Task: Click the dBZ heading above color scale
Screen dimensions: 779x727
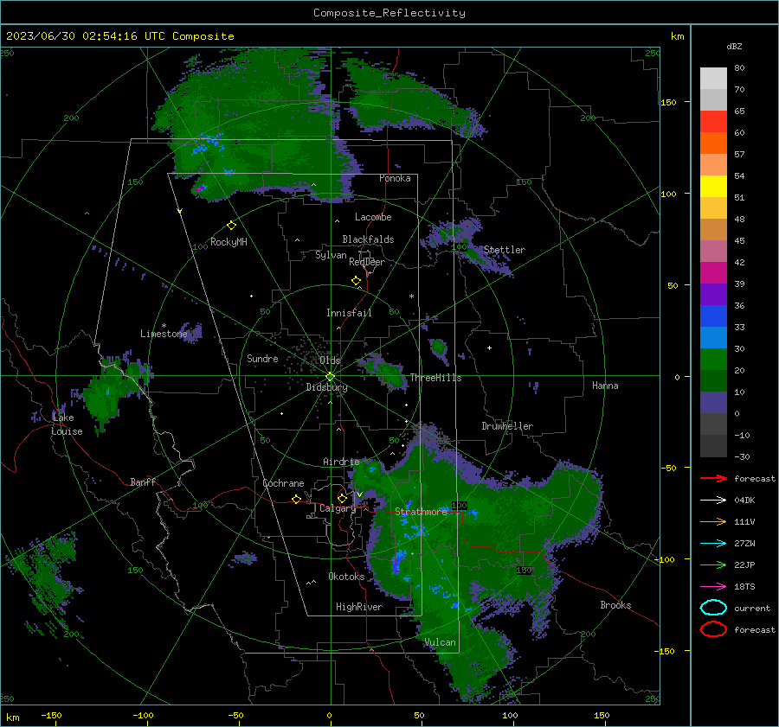Action: [734, 46]
